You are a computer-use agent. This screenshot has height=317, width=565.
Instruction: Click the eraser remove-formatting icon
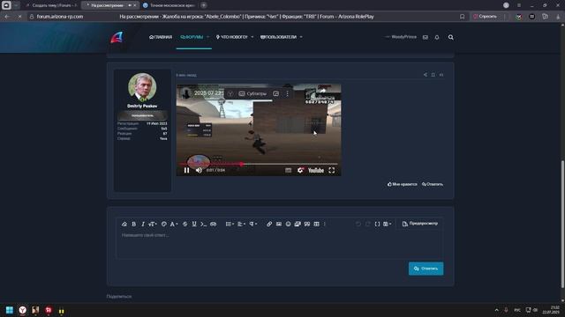[x=124, y=224]
